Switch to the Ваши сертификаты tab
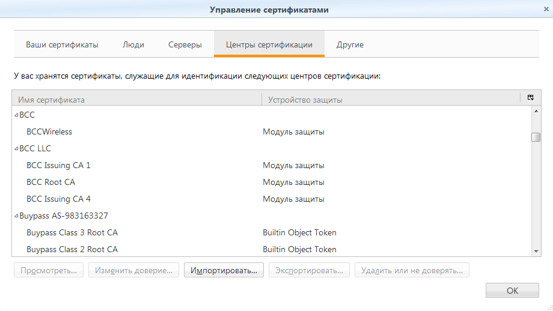553x311 pixels. pyautogui.click(x=62, y=45)
